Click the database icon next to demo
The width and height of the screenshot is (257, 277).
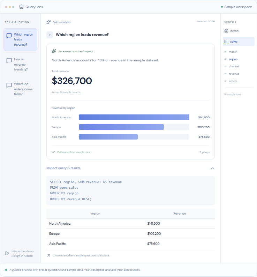[226, 31]
